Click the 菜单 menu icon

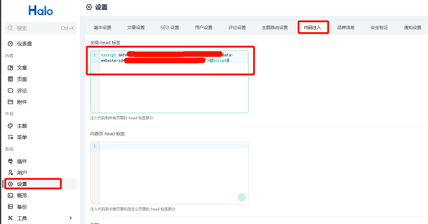(11, 137)
